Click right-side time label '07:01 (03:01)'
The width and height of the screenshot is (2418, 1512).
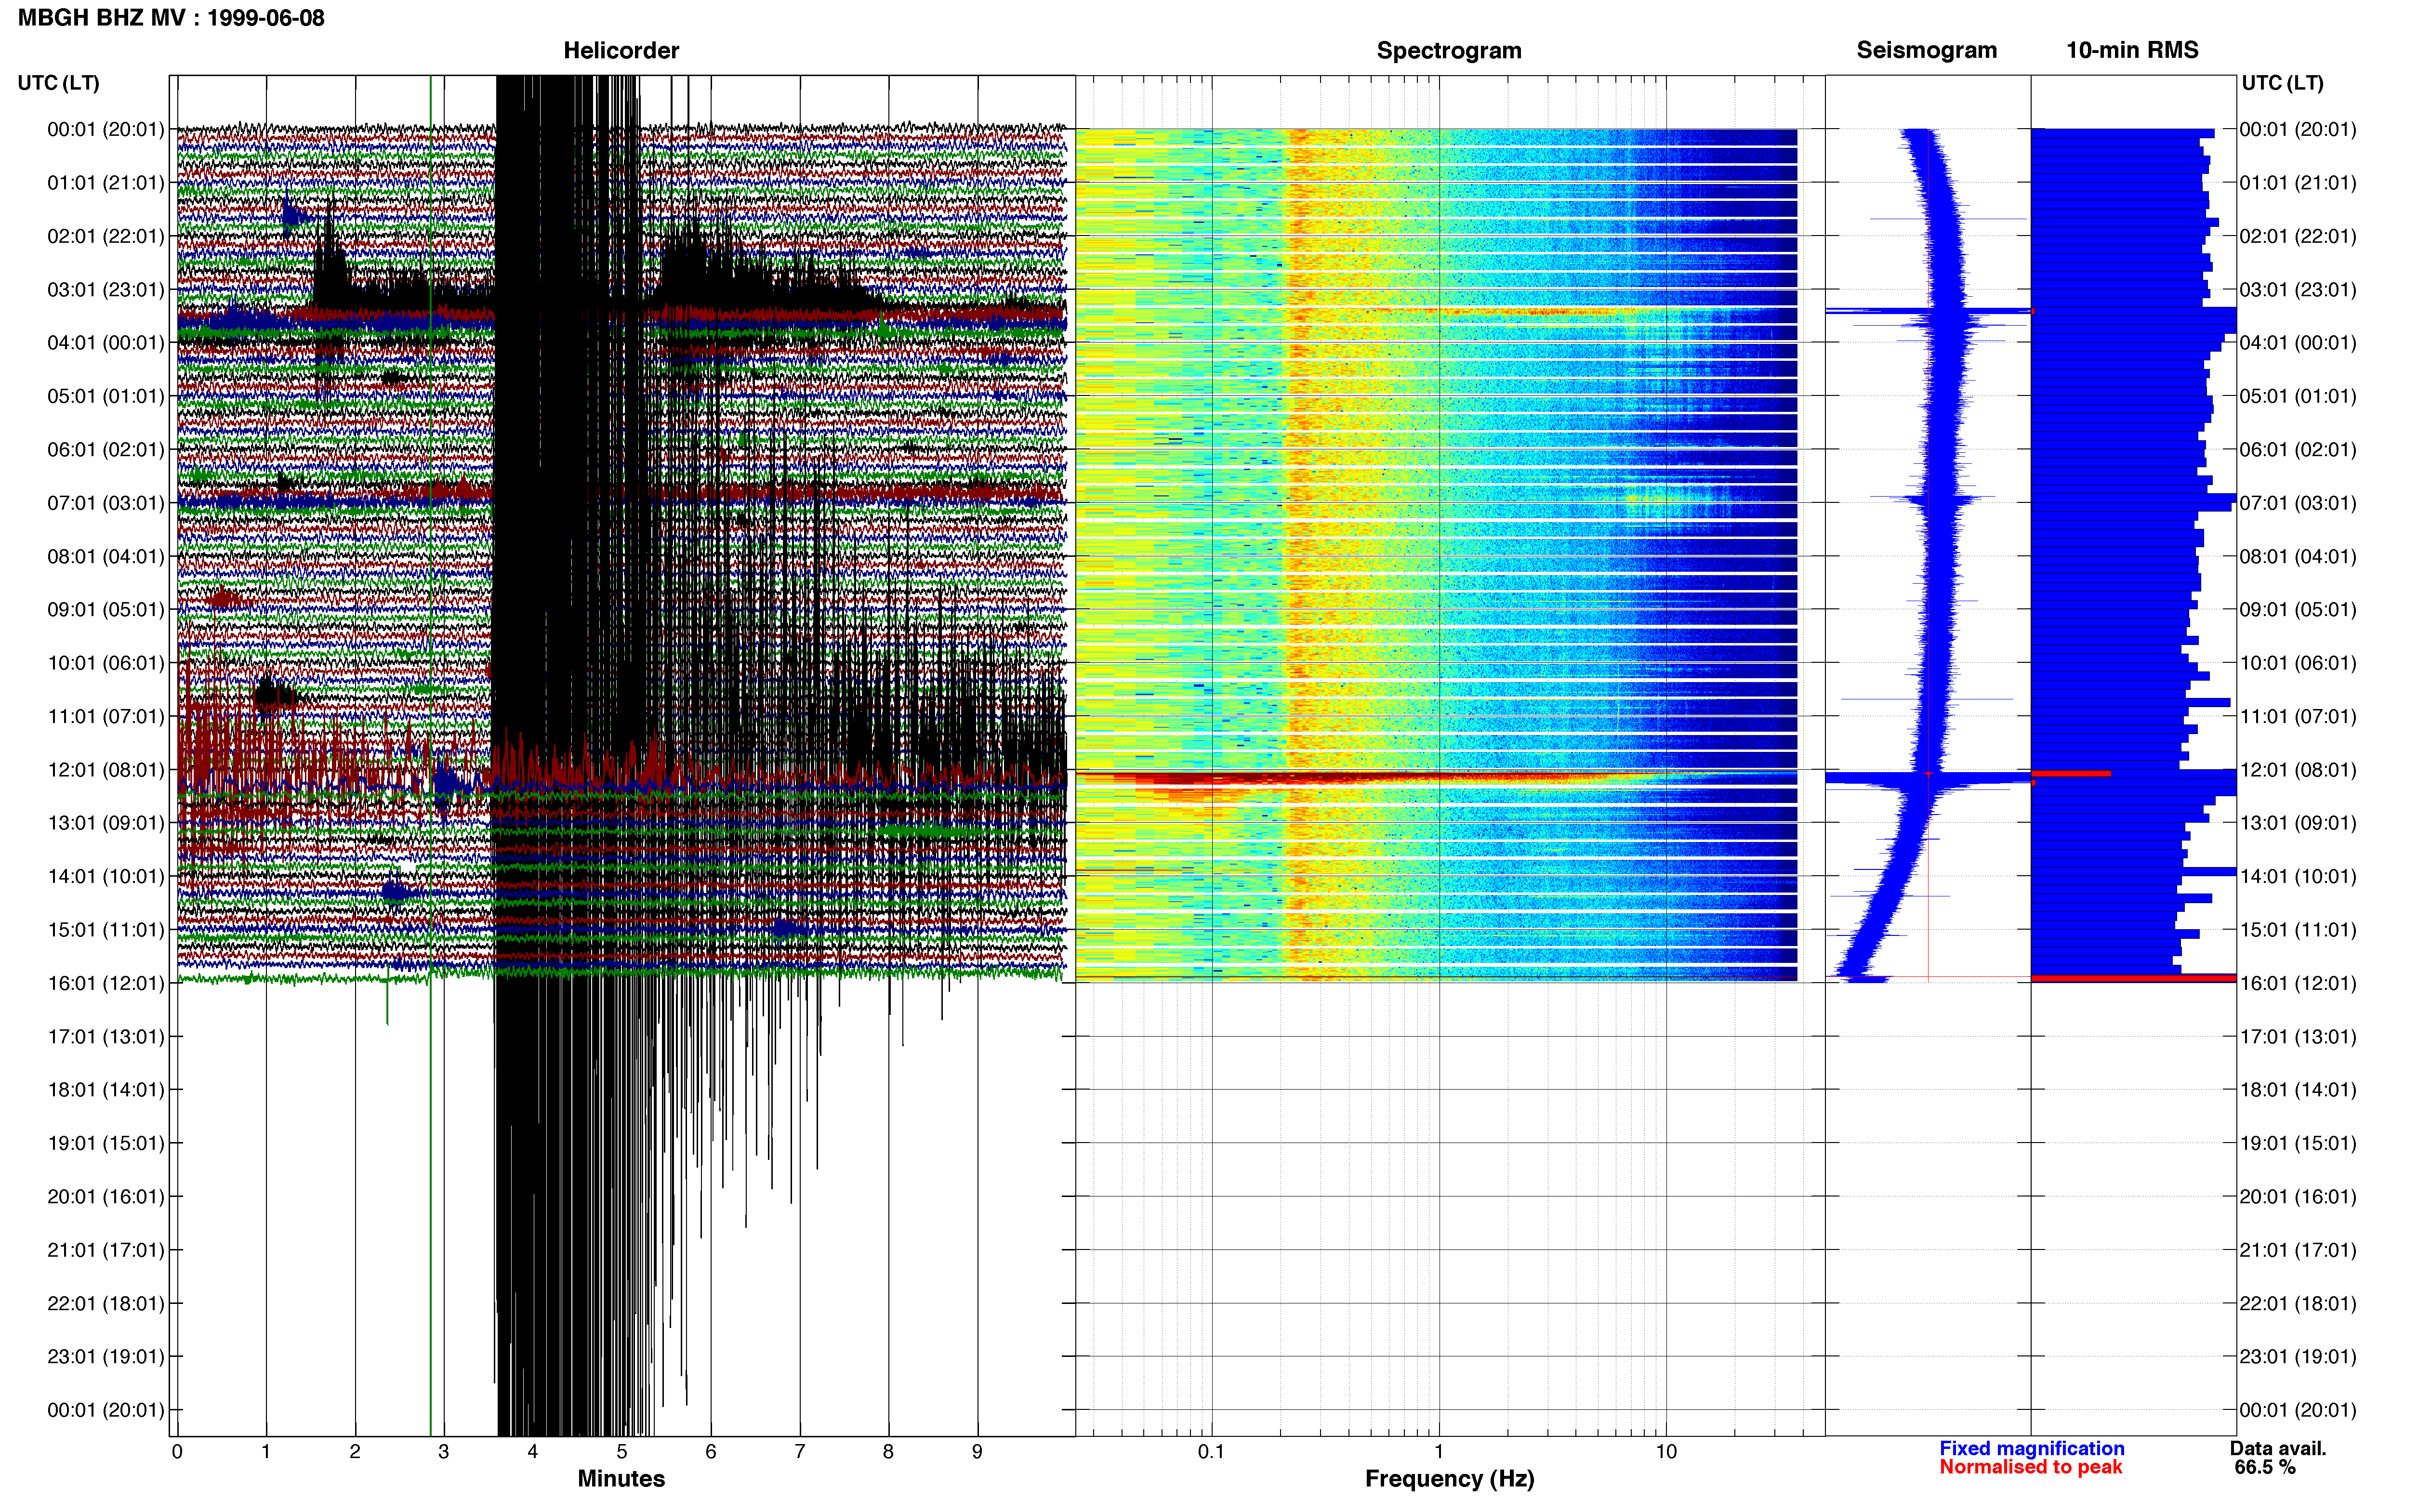pos(2297,502)
